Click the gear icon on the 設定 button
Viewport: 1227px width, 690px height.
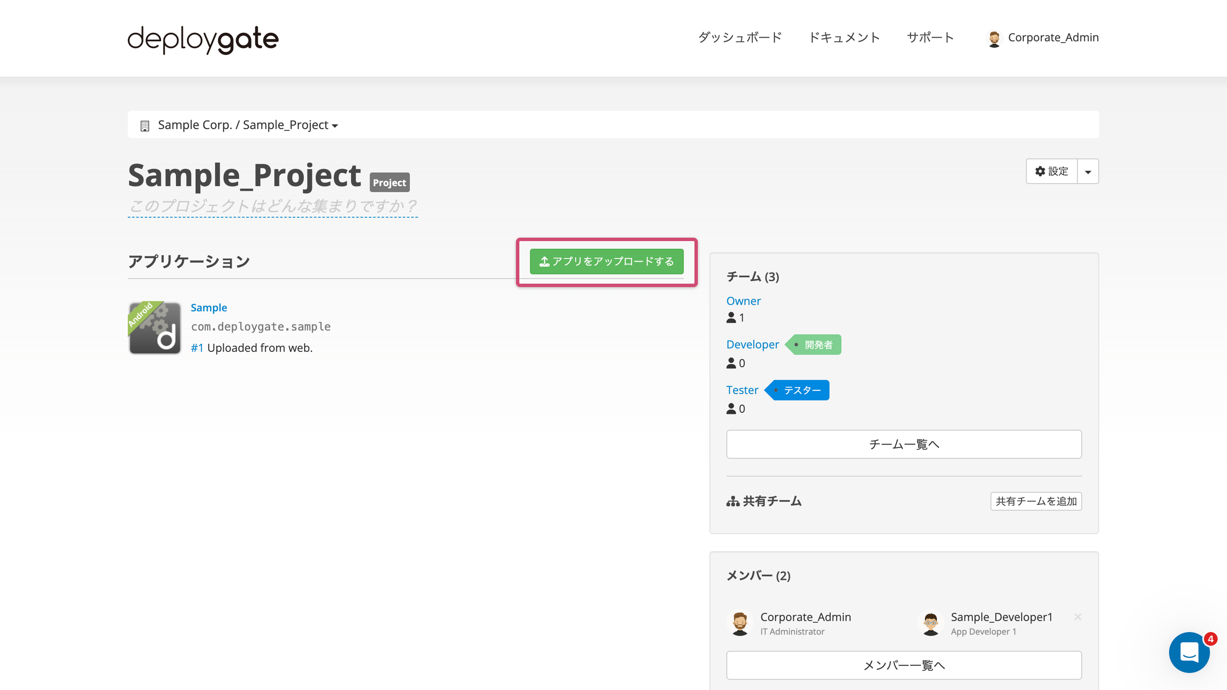1040,171
